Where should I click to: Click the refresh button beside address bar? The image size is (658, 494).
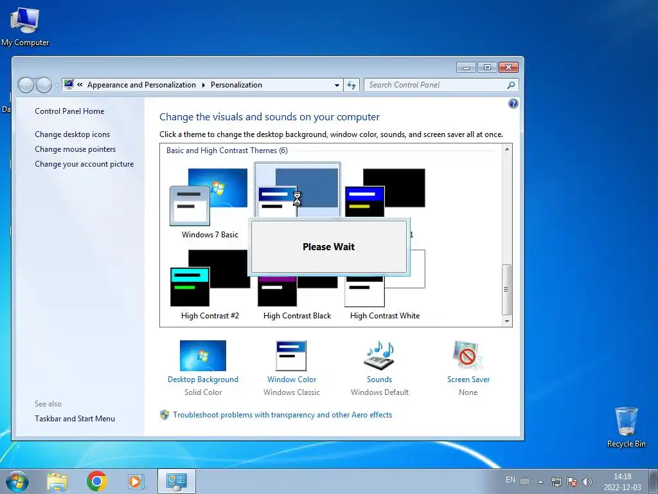(351, 86)
